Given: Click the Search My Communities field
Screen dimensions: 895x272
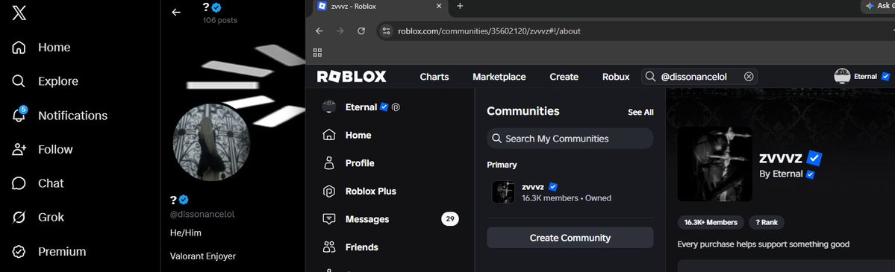Looking at the screenshot, I should click(570, 139).
